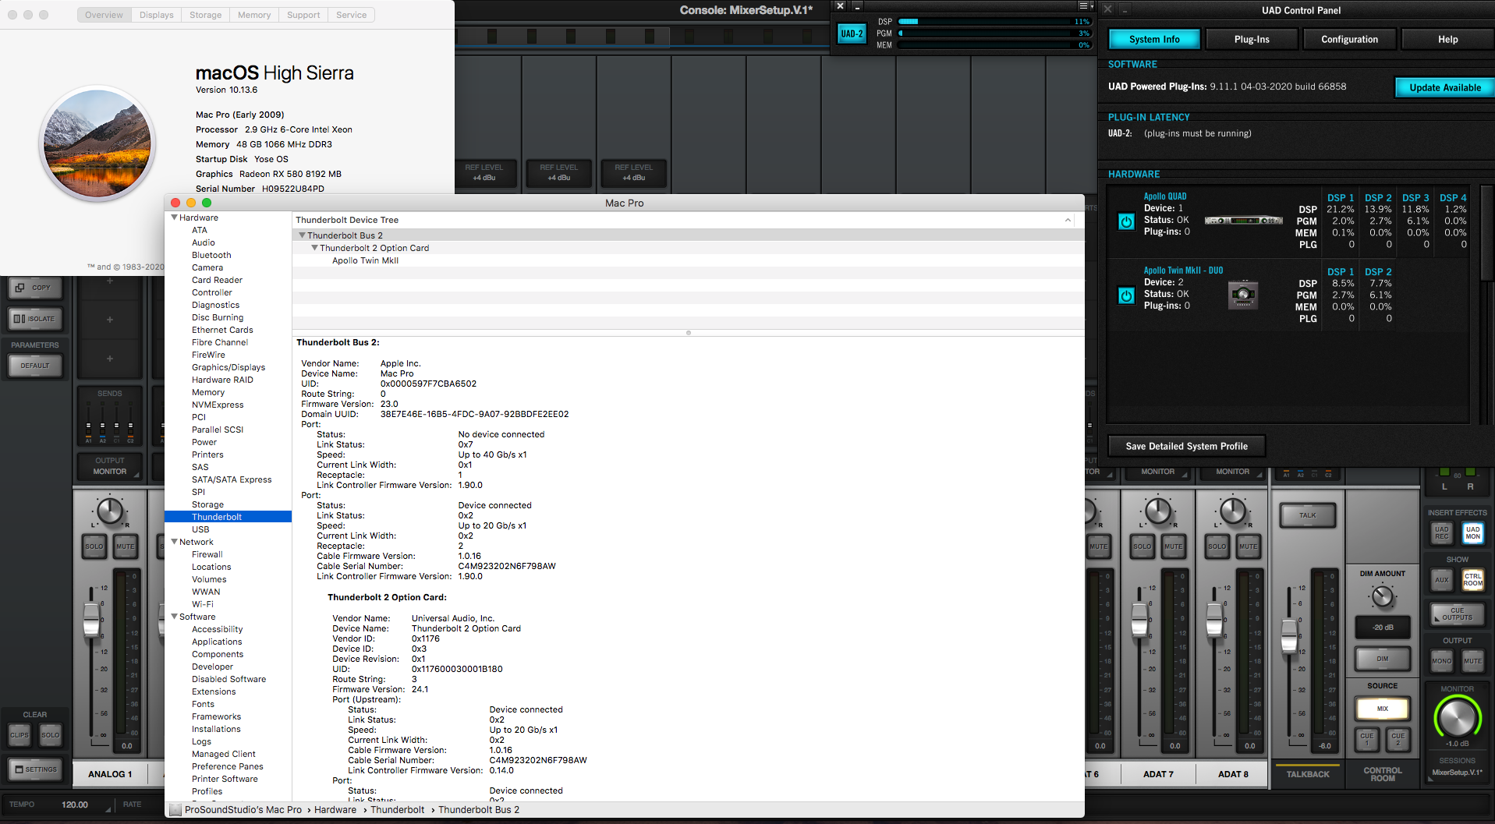Click the DEFAULT parameters button
Image resolution: width=1495 pixels, height=824 pixels.
click(34, 366)
